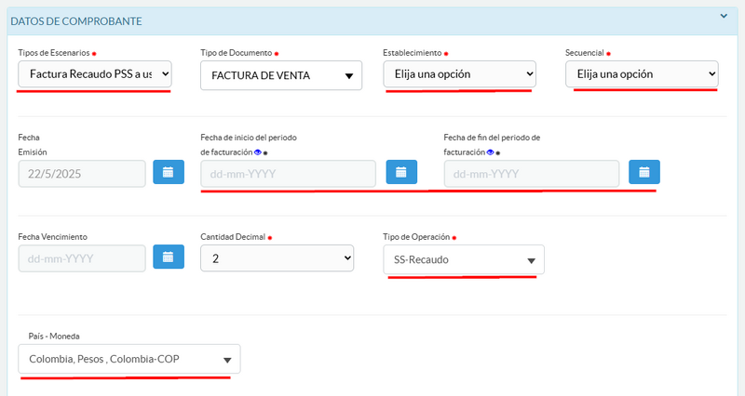Expand the Tipo de Documento dropdown
The width and height of the screenshot is (745, 396).
(280, 75)
